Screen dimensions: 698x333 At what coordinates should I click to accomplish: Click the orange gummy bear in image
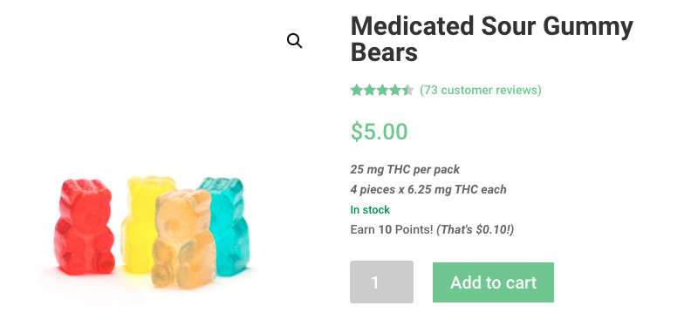[183, 239]
